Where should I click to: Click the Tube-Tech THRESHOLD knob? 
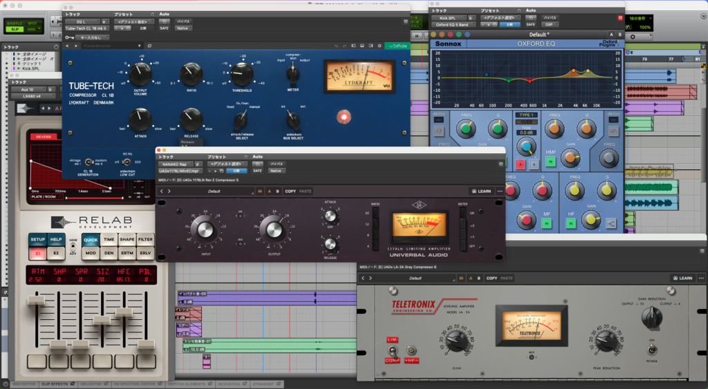pos(241,73)
